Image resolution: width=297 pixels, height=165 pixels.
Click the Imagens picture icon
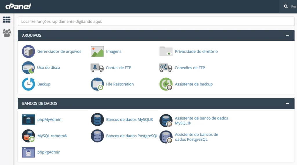97,52
